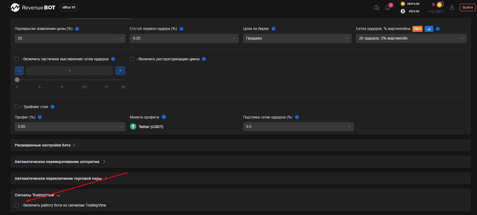Click the RevenueBOT logo
This screenshot has width=477, height=215.
pyautogui.click(x=33, y=7)
